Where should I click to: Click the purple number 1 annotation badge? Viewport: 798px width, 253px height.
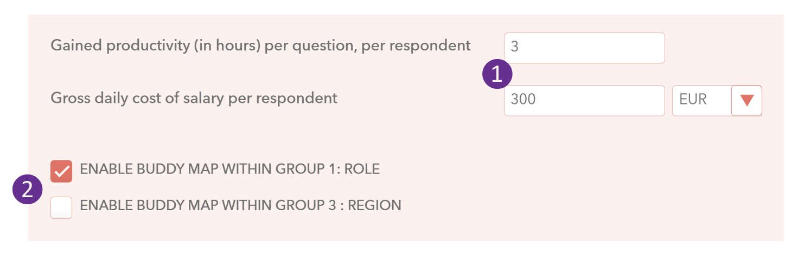(497, 74)
